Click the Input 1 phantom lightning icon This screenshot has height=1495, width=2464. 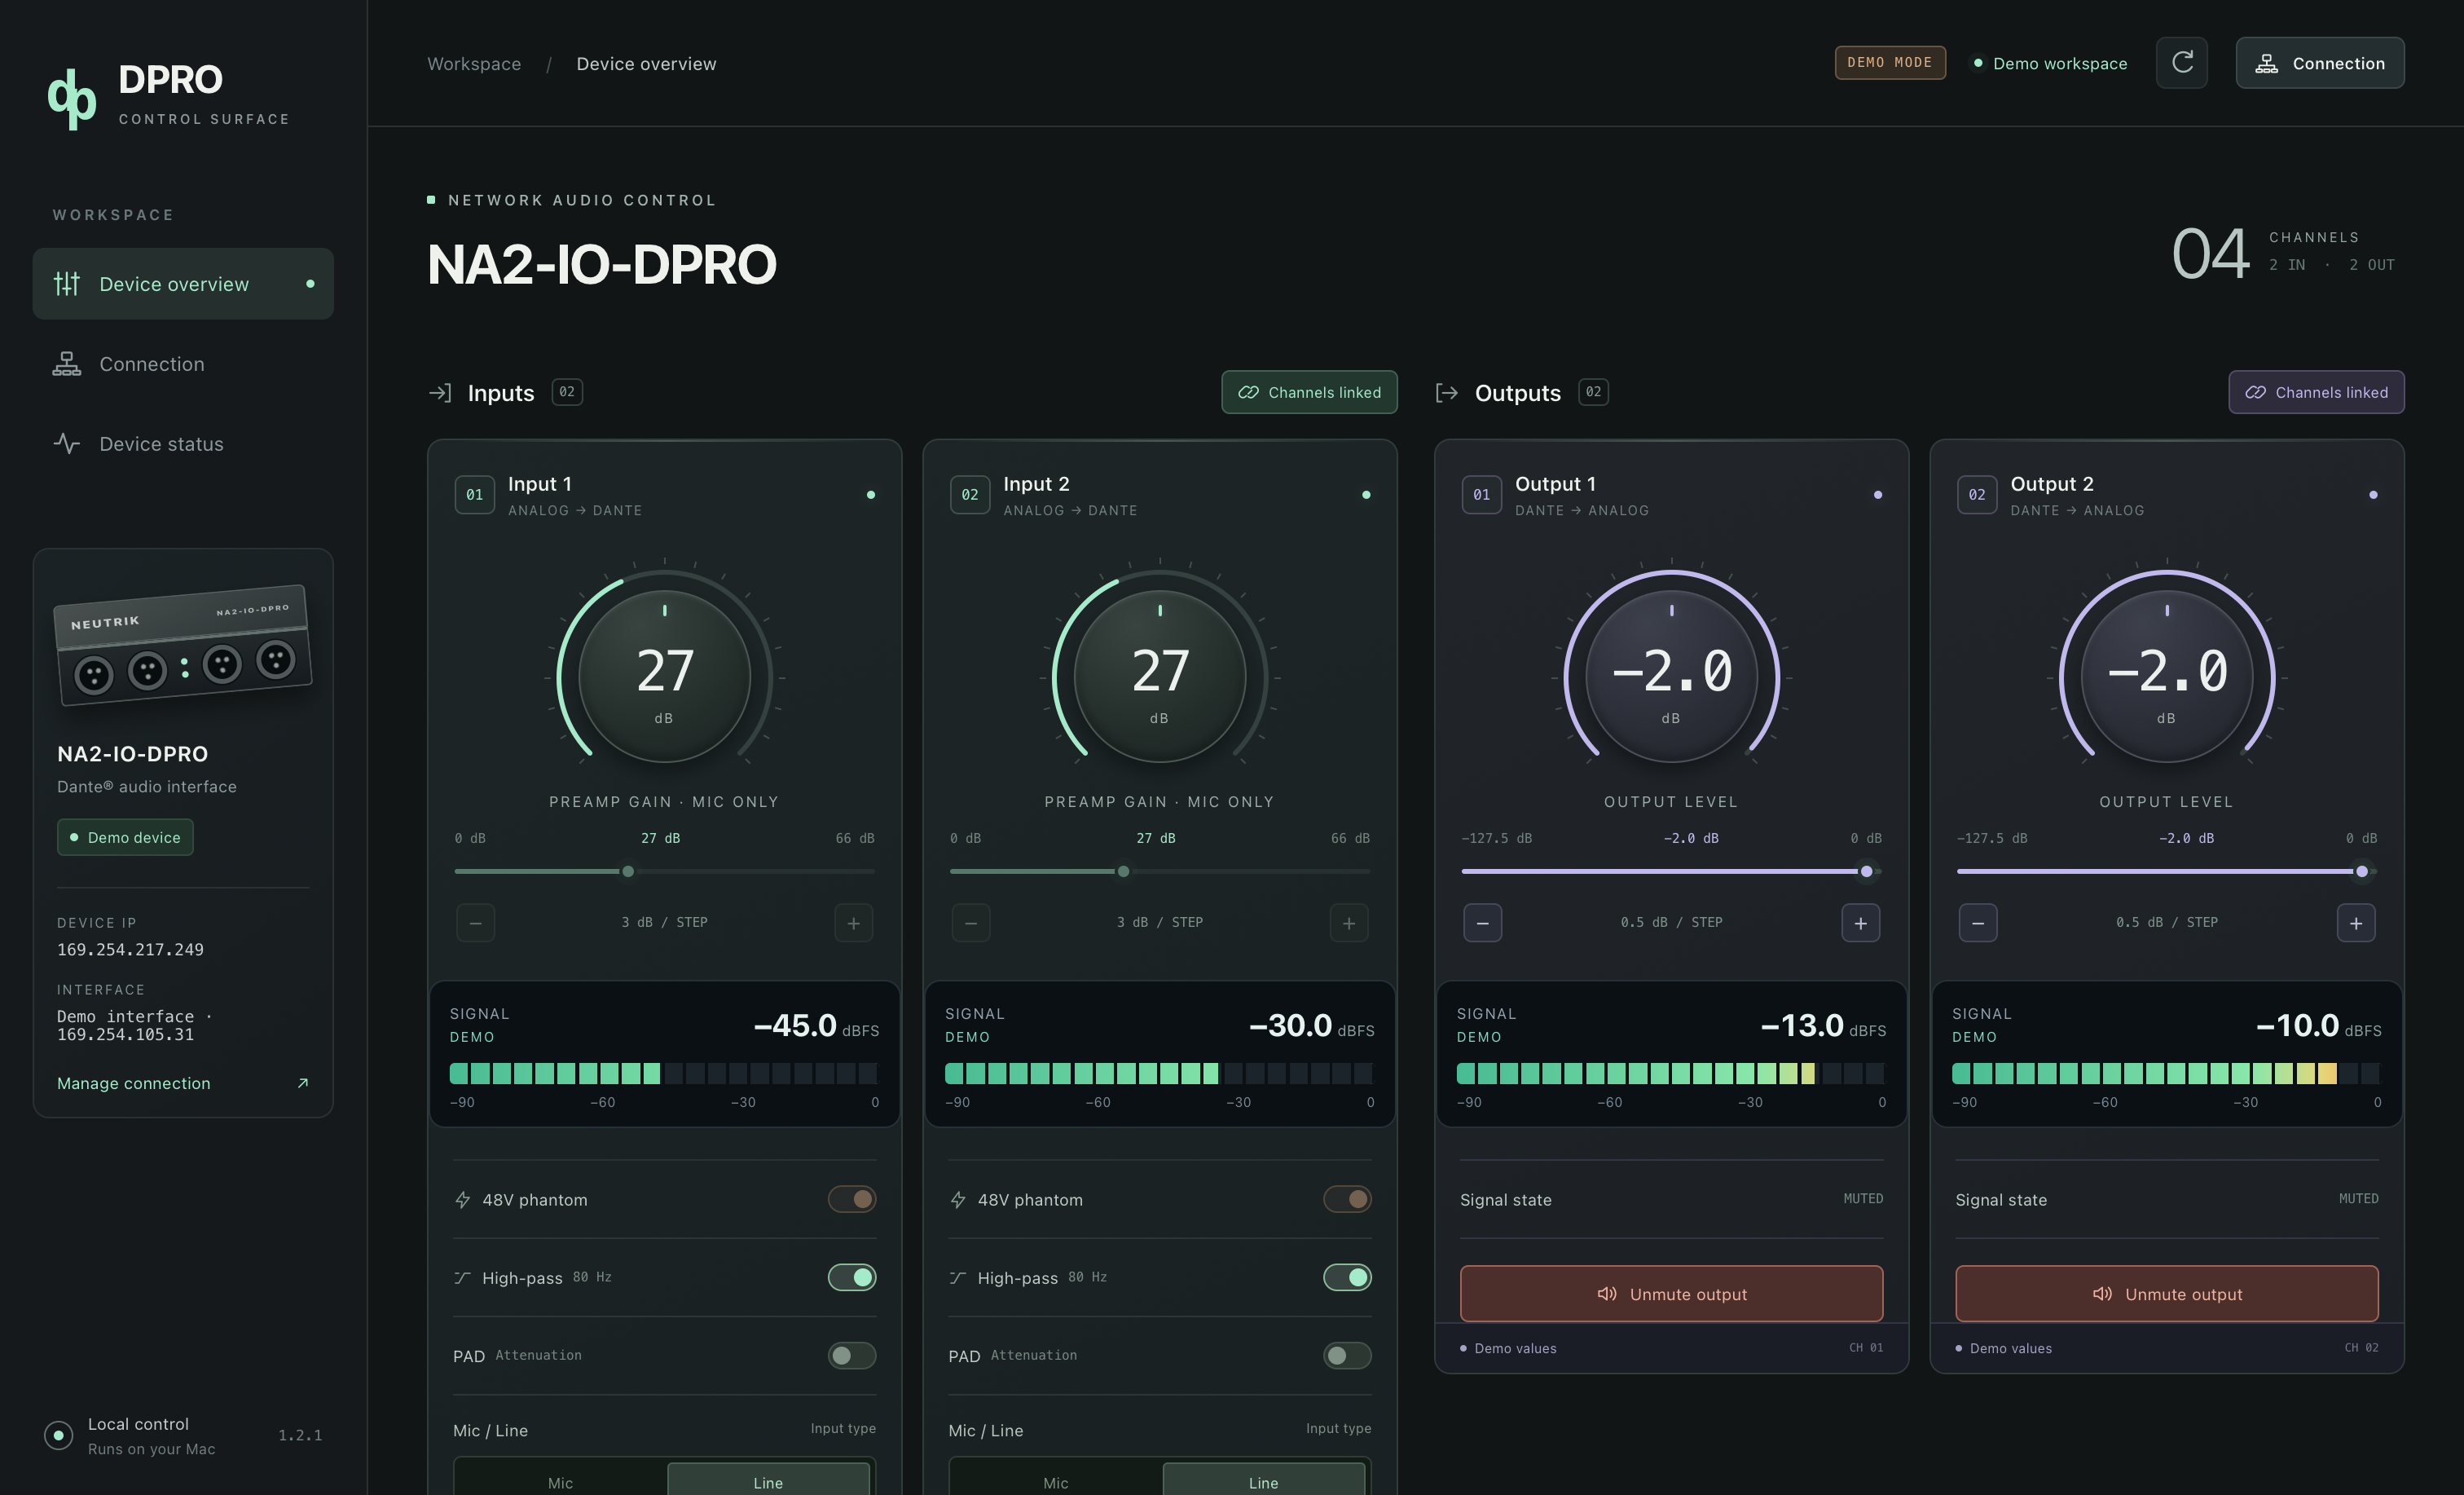click(x=462, y=1199)
